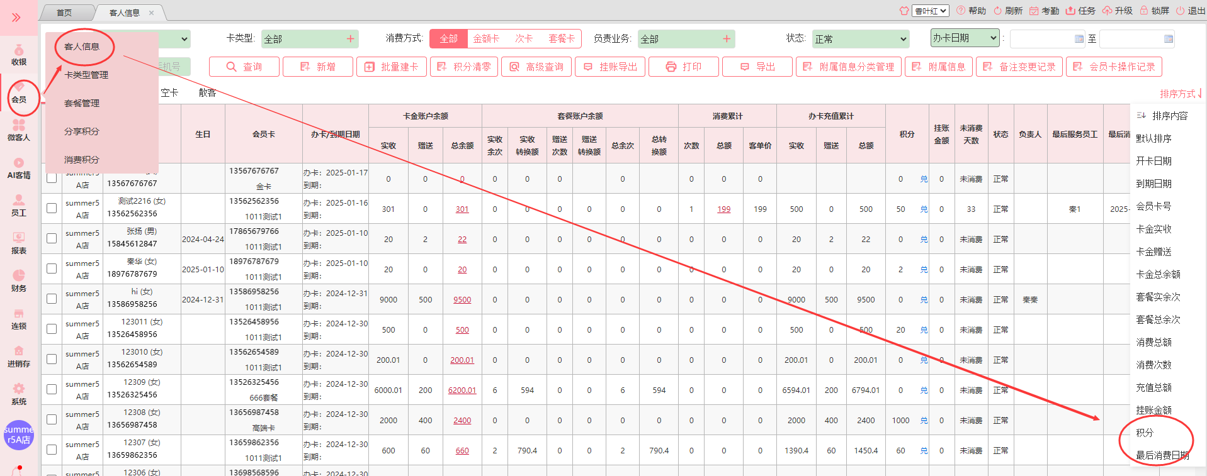
Task: Click the shirt theme icon in top bar
Action: coord(904,11)
